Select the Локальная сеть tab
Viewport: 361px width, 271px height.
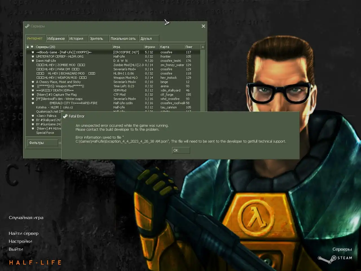point(123,39)
